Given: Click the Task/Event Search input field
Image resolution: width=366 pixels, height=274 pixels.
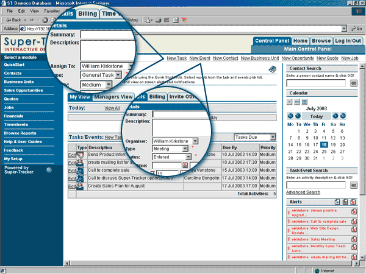Looking at the screenshot, I should click(316, 185).
